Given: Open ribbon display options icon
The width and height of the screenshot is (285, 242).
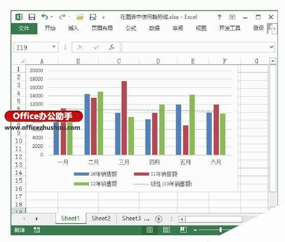Looking at the screenshot, I should pyautogui.click(x=232, y=17).
